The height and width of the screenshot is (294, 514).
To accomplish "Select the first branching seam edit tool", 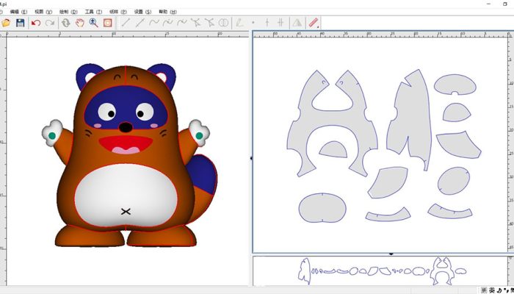I will coord(196,23).
